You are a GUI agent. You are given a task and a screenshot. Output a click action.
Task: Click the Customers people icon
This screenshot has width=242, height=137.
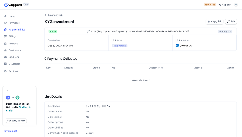(5, 50)
